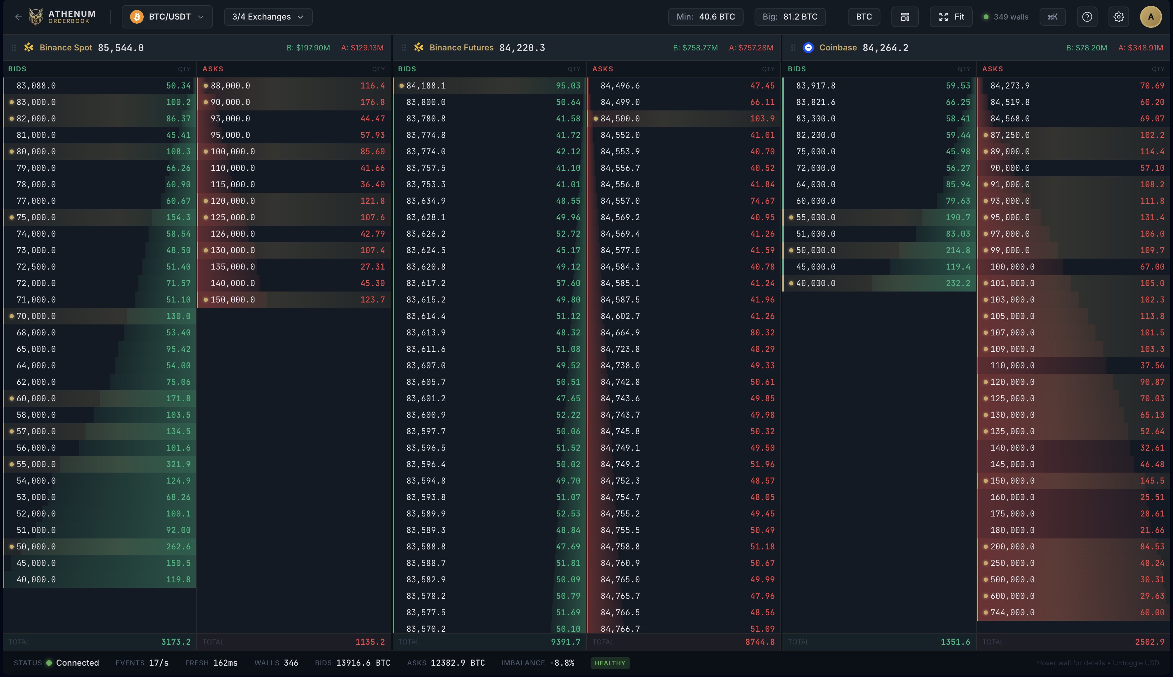Select Binance Spot ask row 100,000.0
Viewport: 1173px width, 677px height.
(294, 152)
